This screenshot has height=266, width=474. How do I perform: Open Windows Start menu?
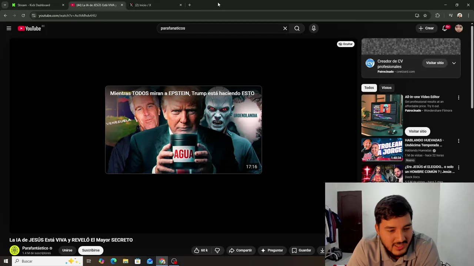tap(6, 261)
